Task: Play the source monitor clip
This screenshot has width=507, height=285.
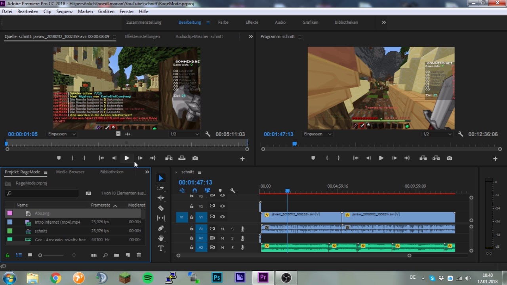Action: 127,158
